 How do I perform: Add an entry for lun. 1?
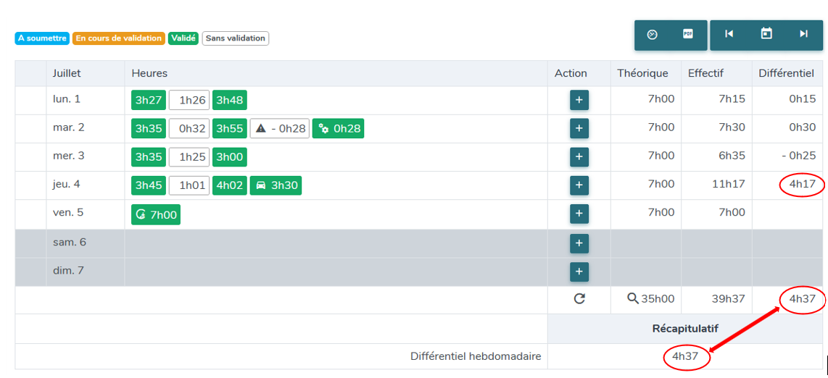579,100
